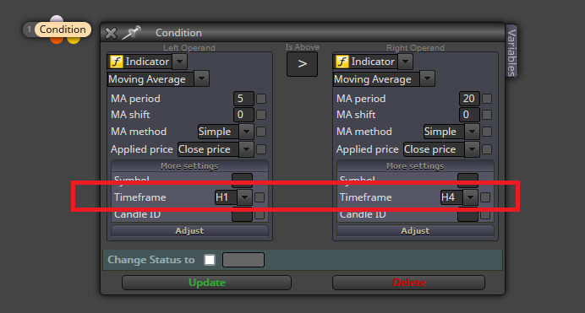Collapse the left More settings section

(x=189, y=166)
